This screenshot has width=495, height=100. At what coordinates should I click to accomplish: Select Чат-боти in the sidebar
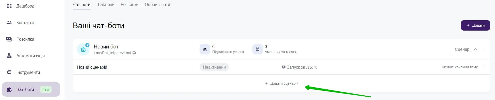click(x=31, y=89)
